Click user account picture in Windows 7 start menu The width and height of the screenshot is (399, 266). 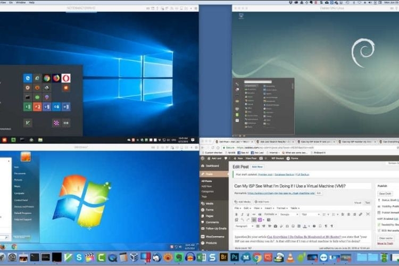click(26, 156)
